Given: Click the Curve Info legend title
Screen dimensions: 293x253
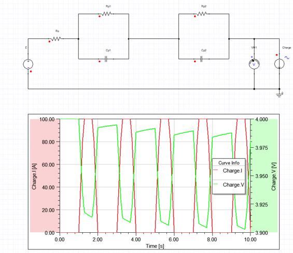Looking at the screenshot, I should (229, 163).
